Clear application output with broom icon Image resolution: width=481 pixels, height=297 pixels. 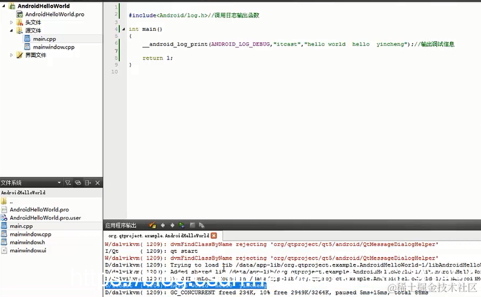(x=153, y=225)
